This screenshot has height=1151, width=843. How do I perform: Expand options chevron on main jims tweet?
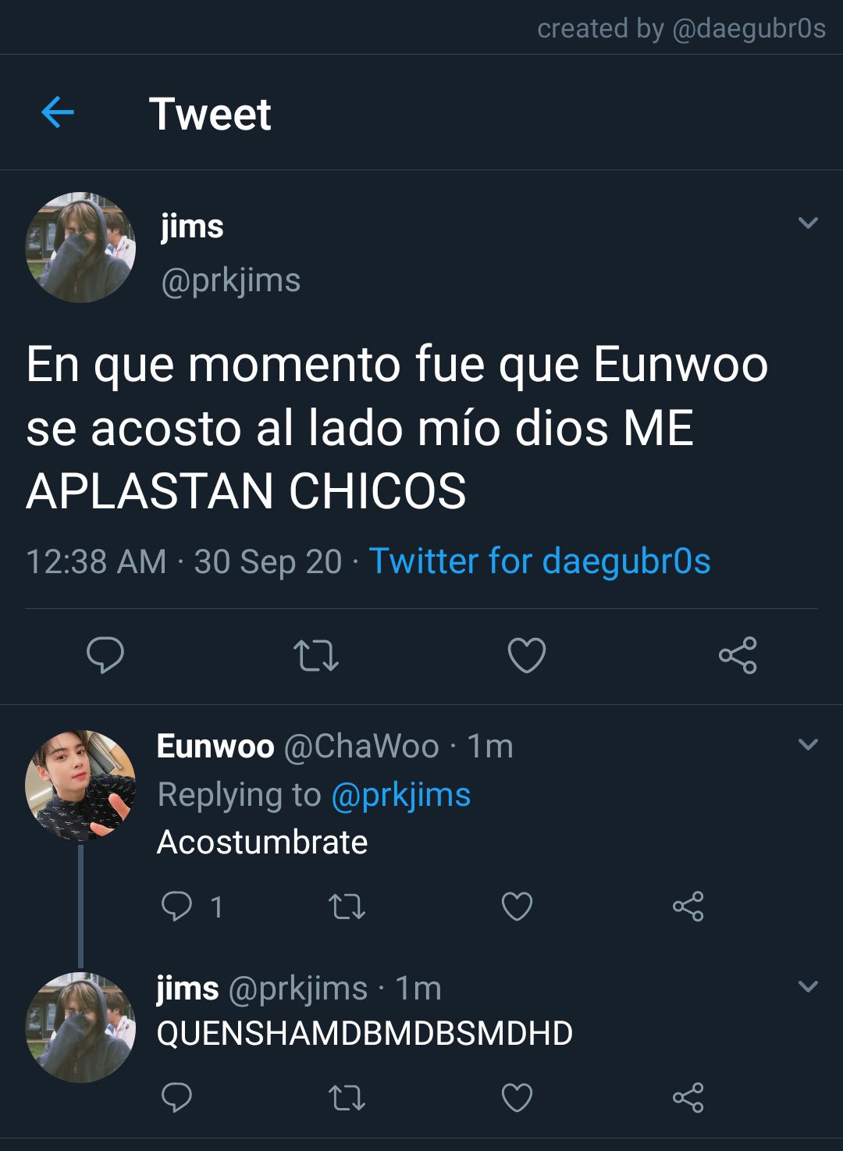tap(808, 223)
